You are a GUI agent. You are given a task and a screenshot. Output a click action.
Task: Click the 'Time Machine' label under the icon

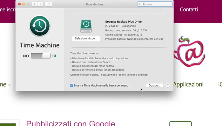coord(40,45)
